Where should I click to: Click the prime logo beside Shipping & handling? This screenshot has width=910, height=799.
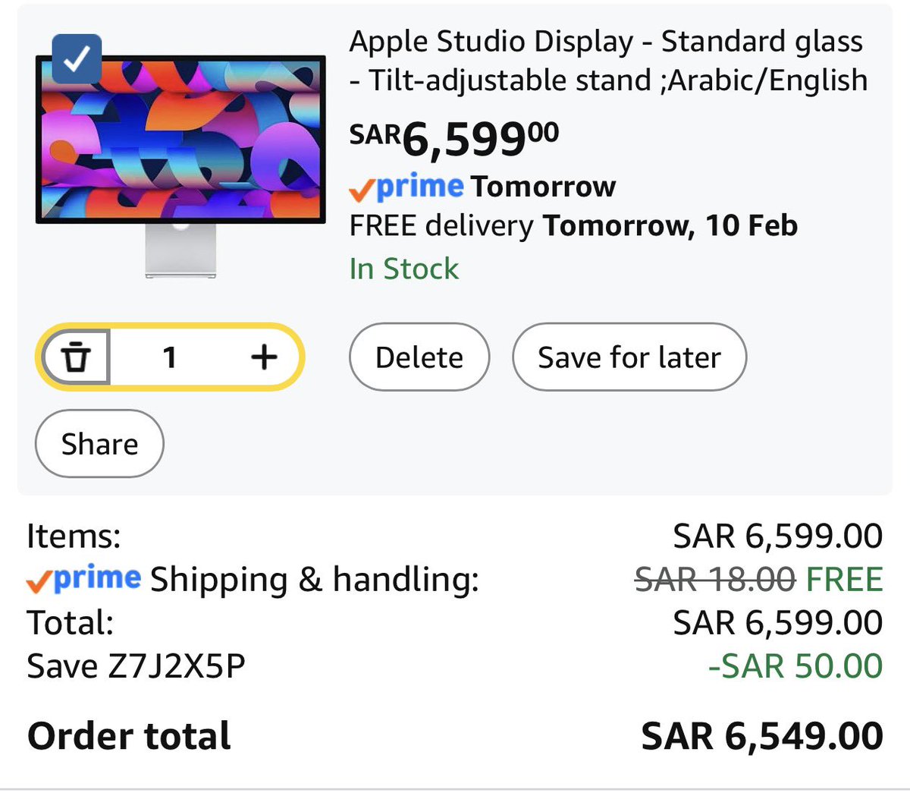pos(84,580)
